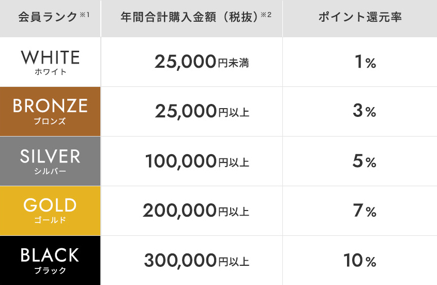437x285 pixels.
Task: Click the 1% point rate
Action: coord(365,62)
